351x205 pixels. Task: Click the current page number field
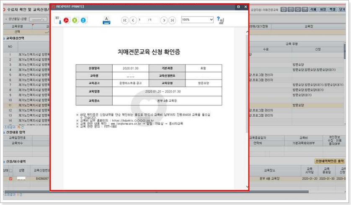(x=142, y=20)
